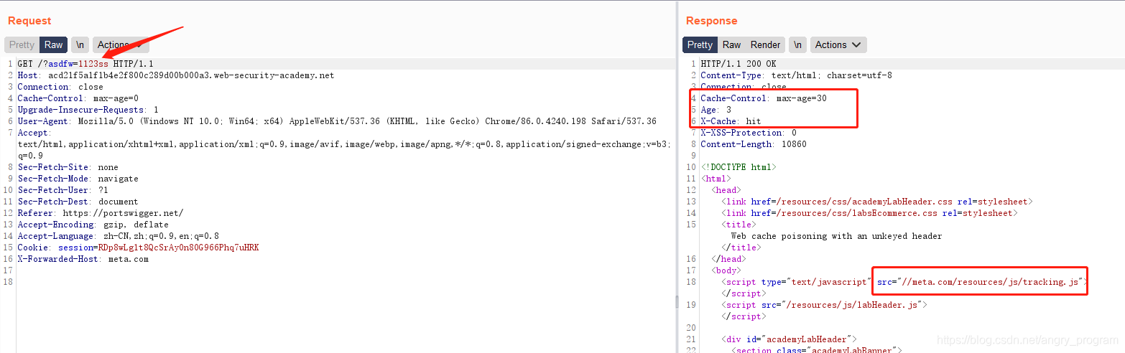The image size is (1125, 353).
Task: Click the X-Cache: hit response header
Action: (731, 121)
